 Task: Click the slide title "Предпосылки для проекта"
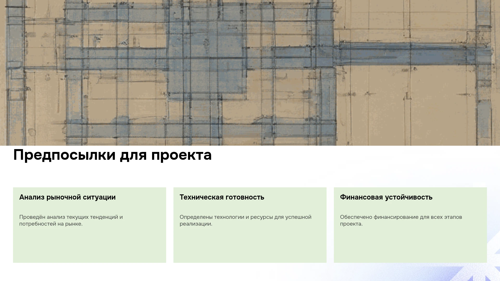[113, 155]
